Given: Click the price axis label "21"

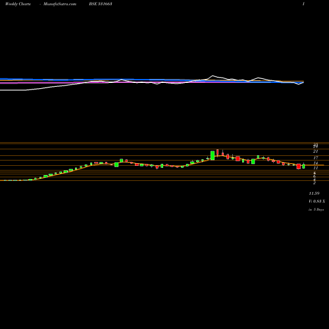Looking at the screenshot, I should point(315,151).
